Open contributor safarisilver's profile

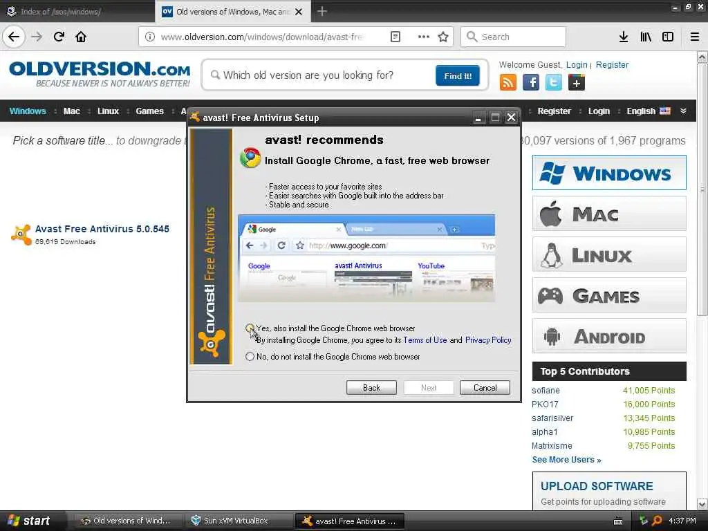552,418
